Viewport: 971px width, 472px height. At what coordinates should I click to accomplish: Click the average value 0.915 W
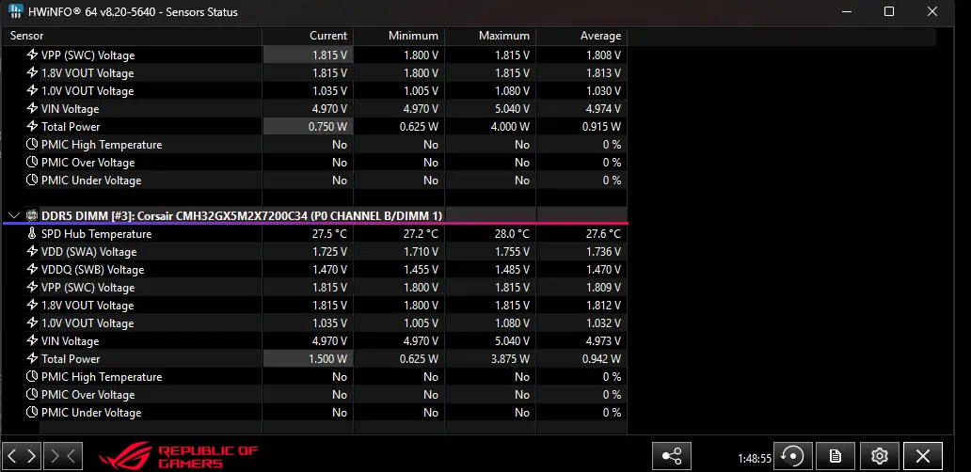601,127
